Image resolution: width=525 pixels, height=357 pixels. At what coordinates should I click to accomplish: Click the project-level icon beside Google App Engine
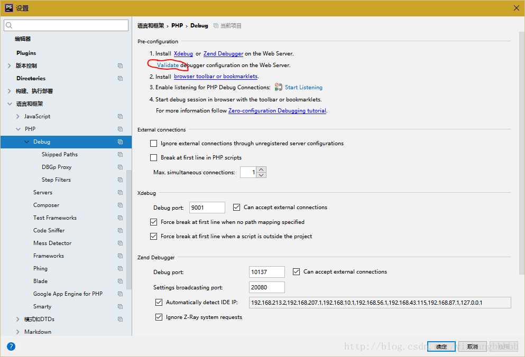pos(120,294)
